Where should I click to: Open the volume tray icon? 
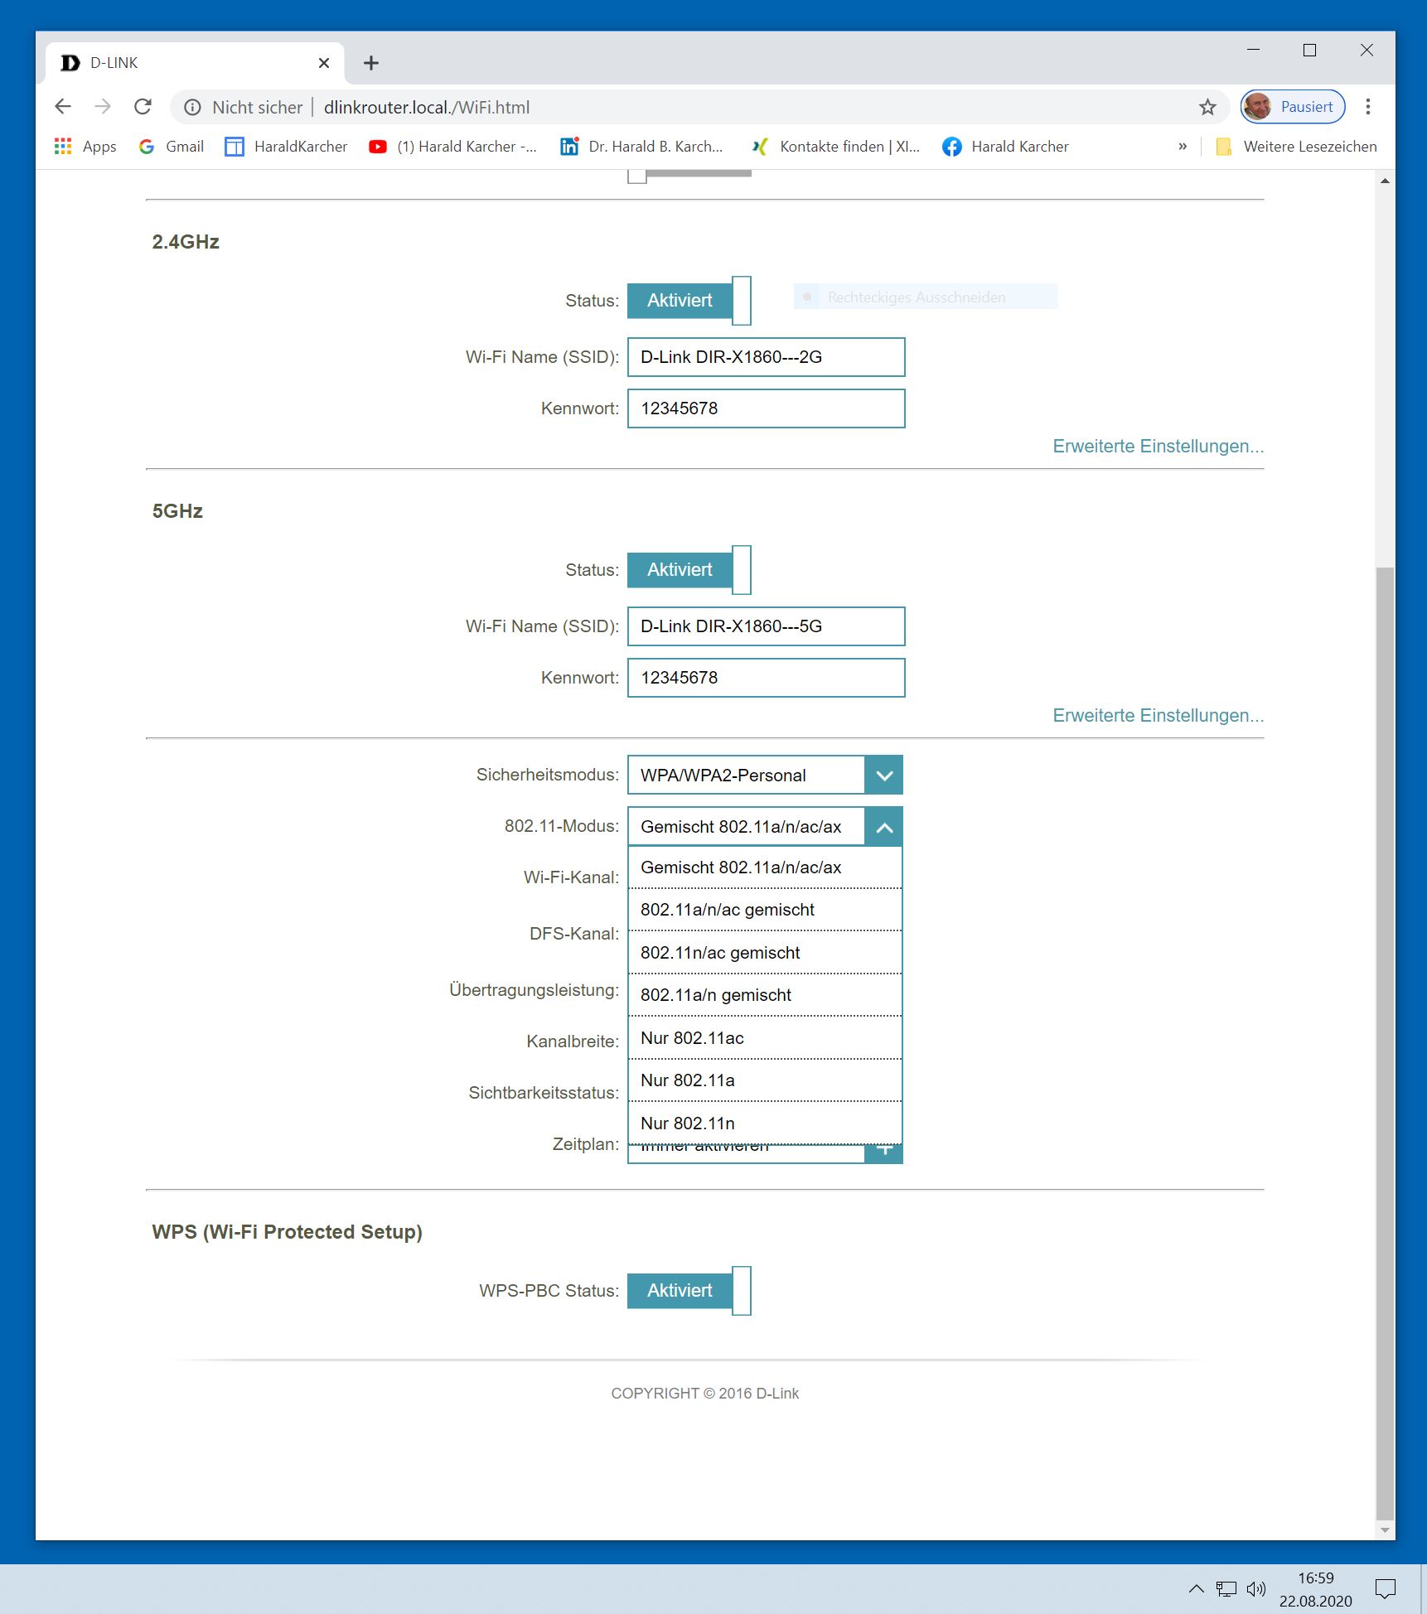[x=1256, y=1588]
